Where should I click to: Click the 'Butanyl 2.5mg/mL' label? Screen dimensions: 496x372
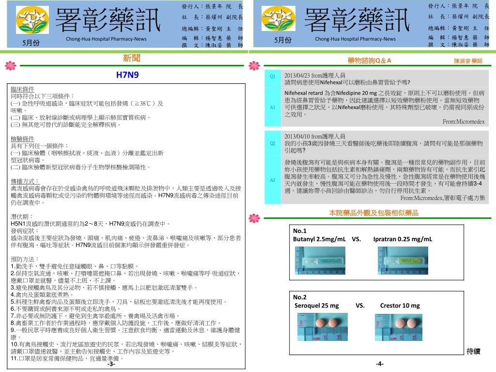[x=319, y=239]
